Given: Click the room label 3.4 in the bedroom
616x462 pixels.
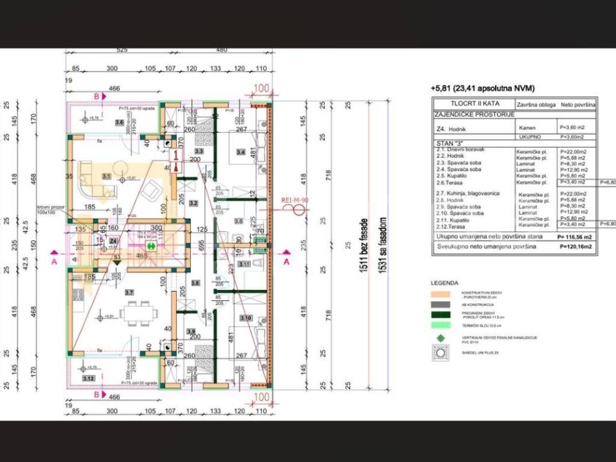Looking at the screenshot, I should click(x=241, y=152).
